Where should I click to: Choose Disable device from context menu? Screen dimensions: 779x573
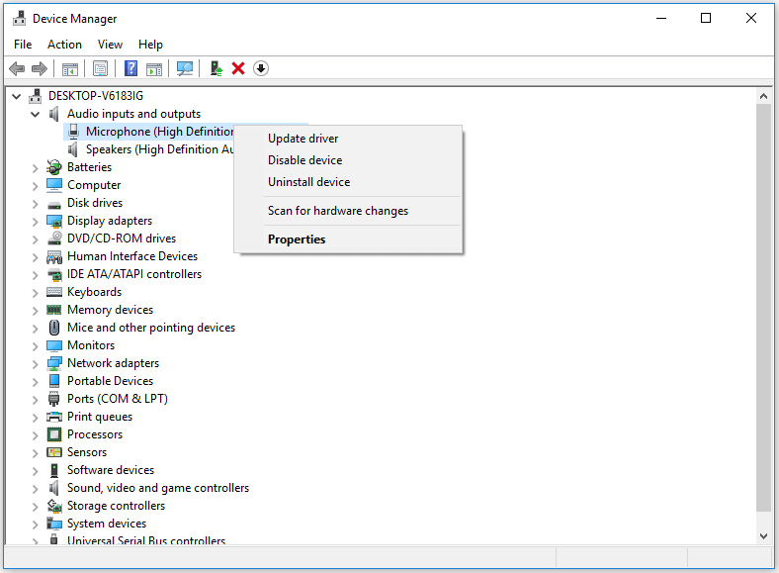(348, 160)
